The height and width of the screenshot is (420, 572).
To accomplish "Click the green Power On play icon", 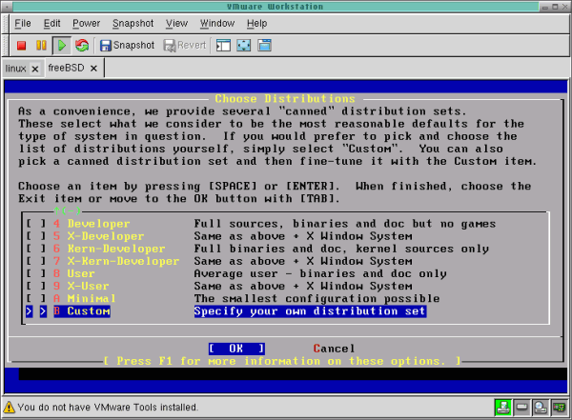I will pyautogui.click(x=62, y=46).
